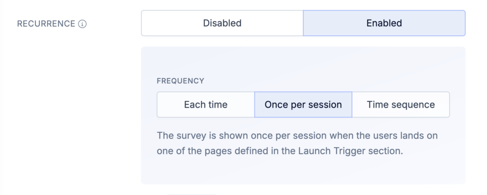Enable survey recurrence

click(x=384, y=23)
